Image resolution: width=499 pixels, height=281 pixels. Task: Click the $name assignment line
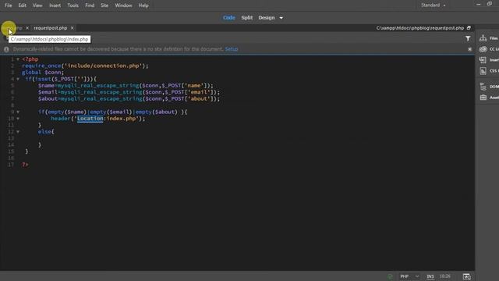pyautogui.click(x=126, y=86)
